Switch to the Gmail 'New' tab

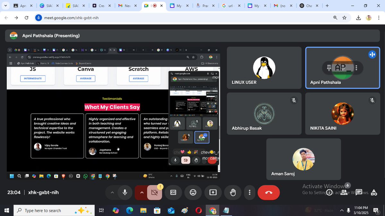127,6
